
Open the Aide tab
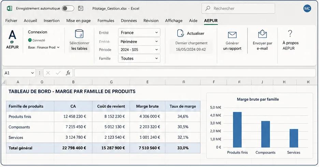(193, 20)
